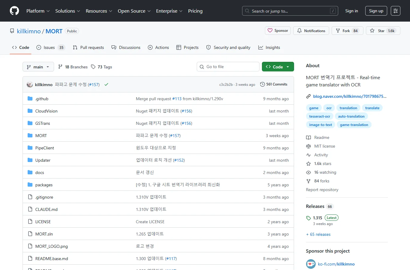Open the ko-fi.com/killkimno sponsor link
Screen dimensions: 410x270
tap(336, 264)
